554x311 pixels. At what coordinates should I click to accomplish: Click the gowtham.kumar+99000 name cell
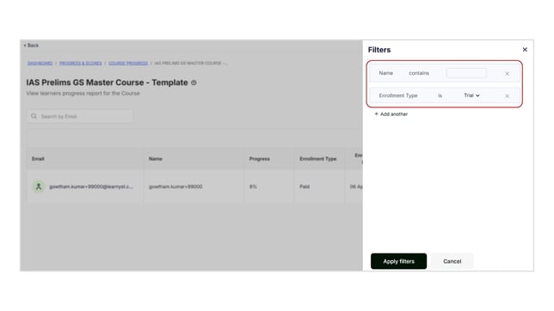(175, 186)
